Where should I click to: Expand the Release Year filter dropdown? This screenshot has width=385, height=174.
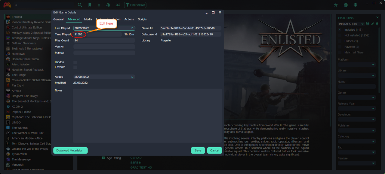point(373,109)
